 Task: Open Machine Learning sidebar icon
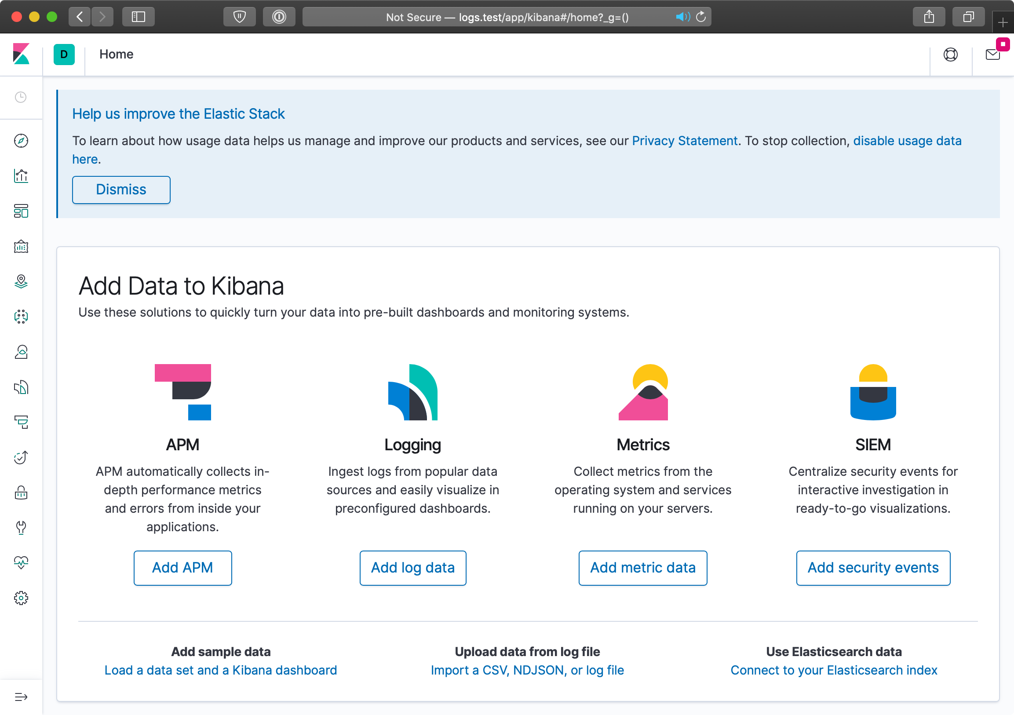21,317
